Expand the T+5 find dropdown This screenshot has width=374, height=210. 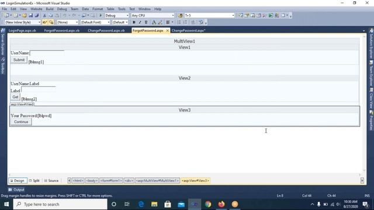point(233,16)
